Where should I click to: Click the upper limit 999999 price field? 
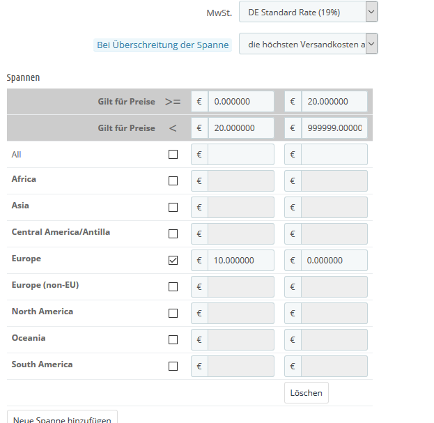click(x=334, y=128)
